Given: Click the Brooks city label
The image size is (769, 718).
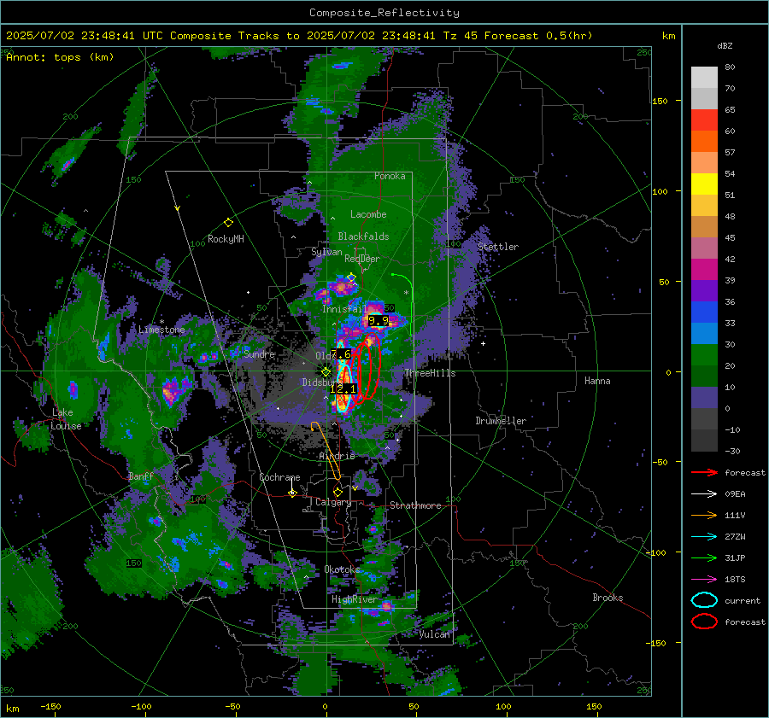Looking at the screenshot, I should point(608,598).
